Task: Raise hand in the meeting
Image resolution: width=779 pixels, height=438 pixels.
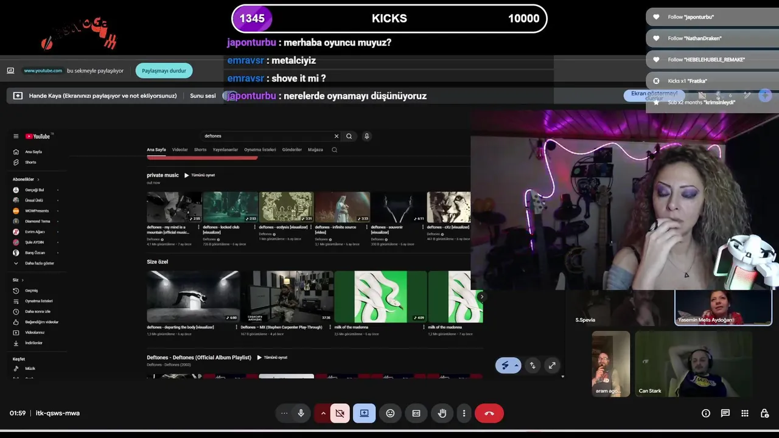Action: coord(442,413)
